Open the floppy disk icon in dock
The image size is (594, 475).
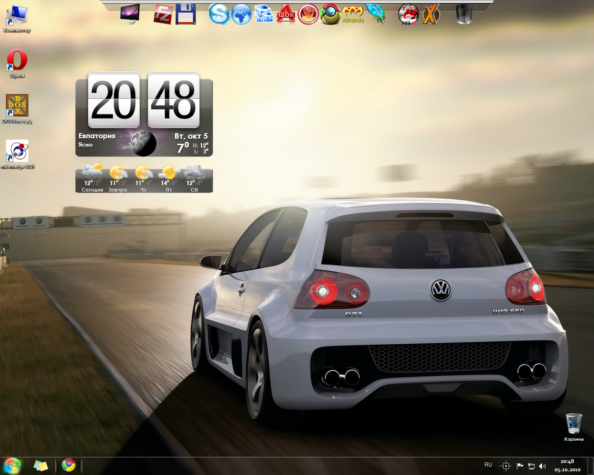click(186, 14)
